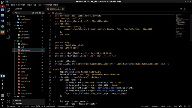Click the file manager icon in dock
The width and height of the screenshot is (192, 108).
[x=2, y=15]
